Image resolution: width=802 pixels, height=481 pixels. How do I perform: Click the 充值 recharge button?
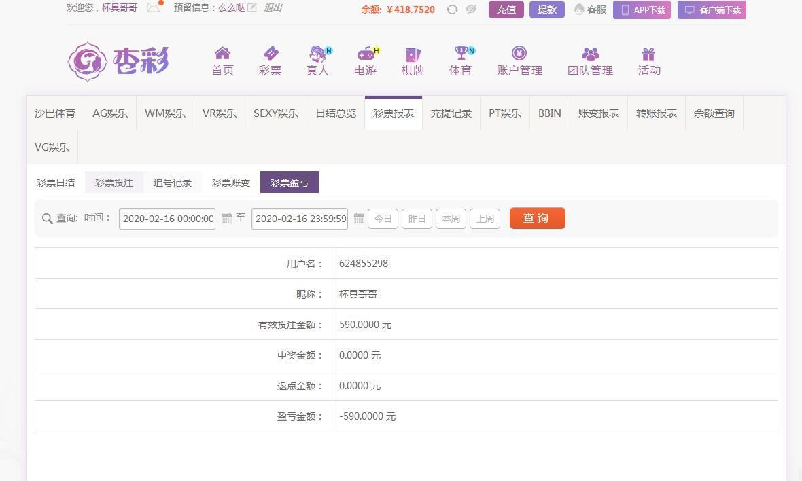[x=506, y=10]
